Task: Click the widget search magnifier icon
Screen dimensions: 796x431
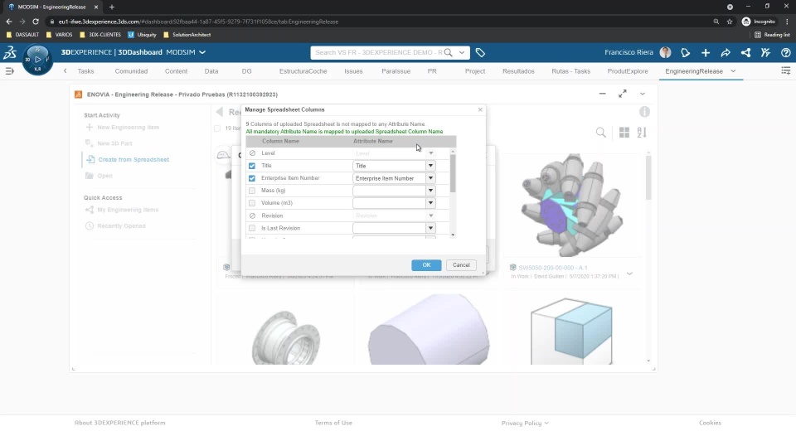Action: (x=601, y=133)
